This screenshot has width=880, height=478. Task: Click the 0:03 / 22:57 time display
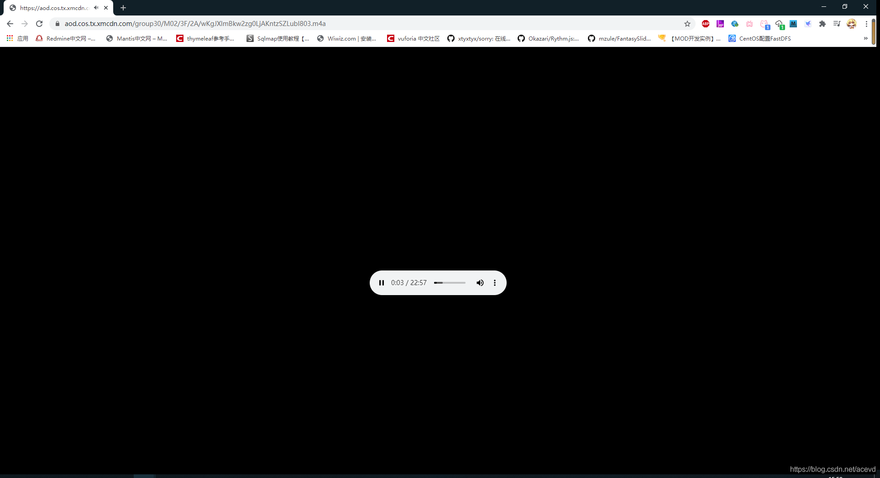tap(409, 283)
